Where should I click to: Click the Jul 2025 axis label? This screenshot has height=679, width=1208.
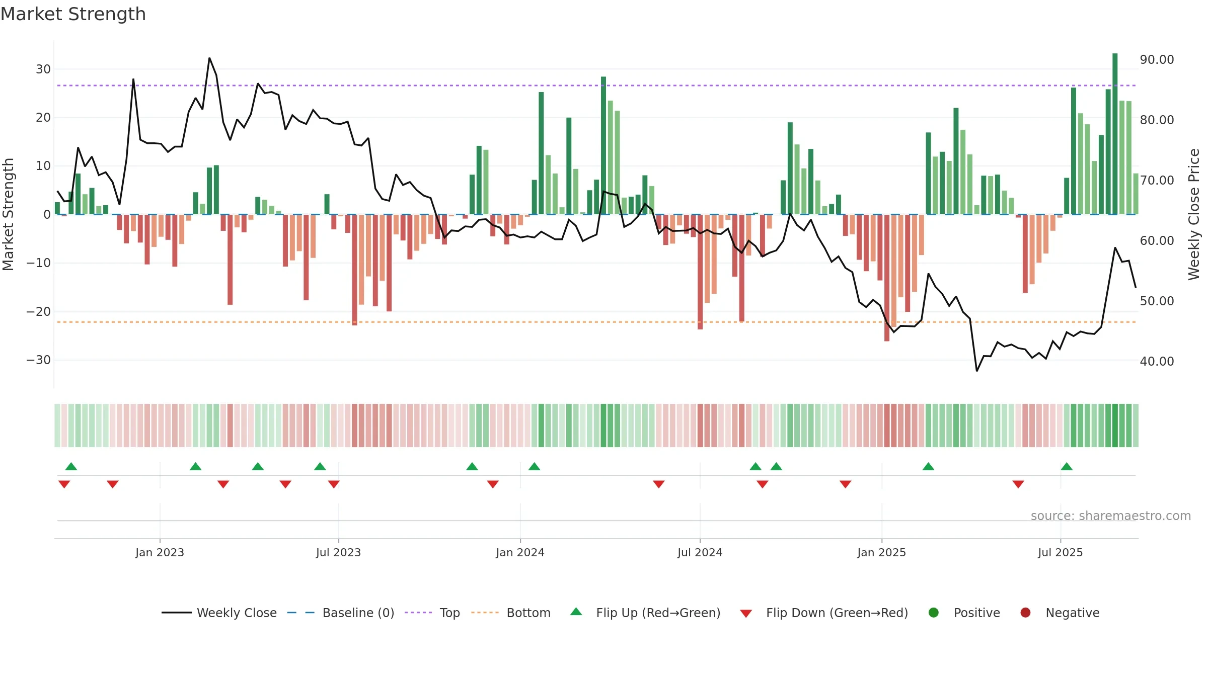(x=1060, y=552)
